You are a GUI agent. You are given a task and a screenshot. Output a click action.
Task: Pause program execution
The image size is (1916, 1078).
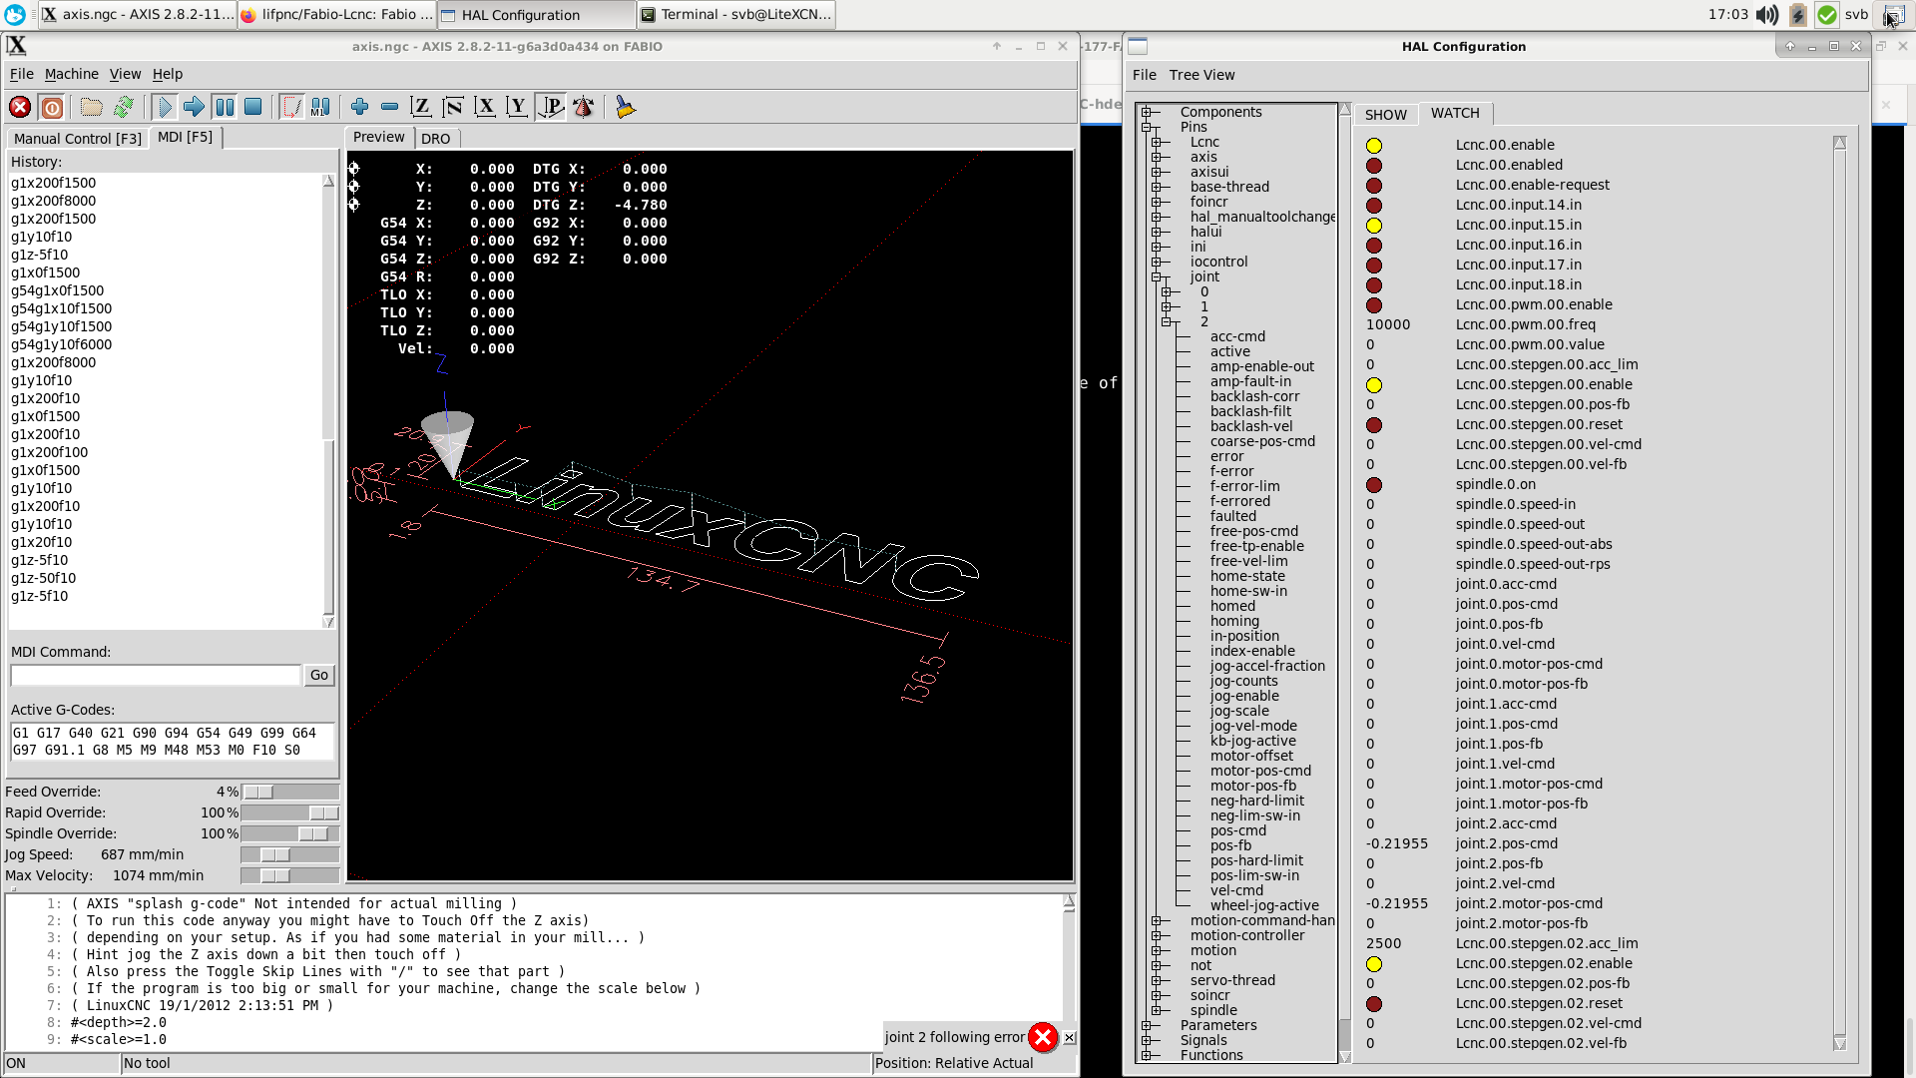pyautogui.click(x=225, y=107)
